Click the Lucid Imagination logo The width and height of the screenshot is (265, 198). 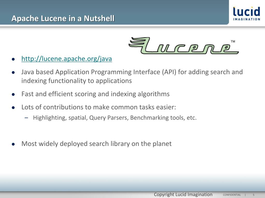(247, 14)
